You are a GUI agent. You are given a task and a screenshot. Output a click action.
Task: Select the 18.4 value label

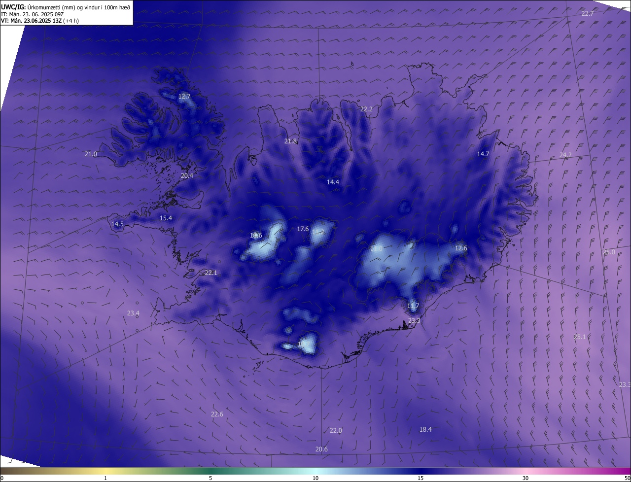pyautogui.click(x=425, y=429)
